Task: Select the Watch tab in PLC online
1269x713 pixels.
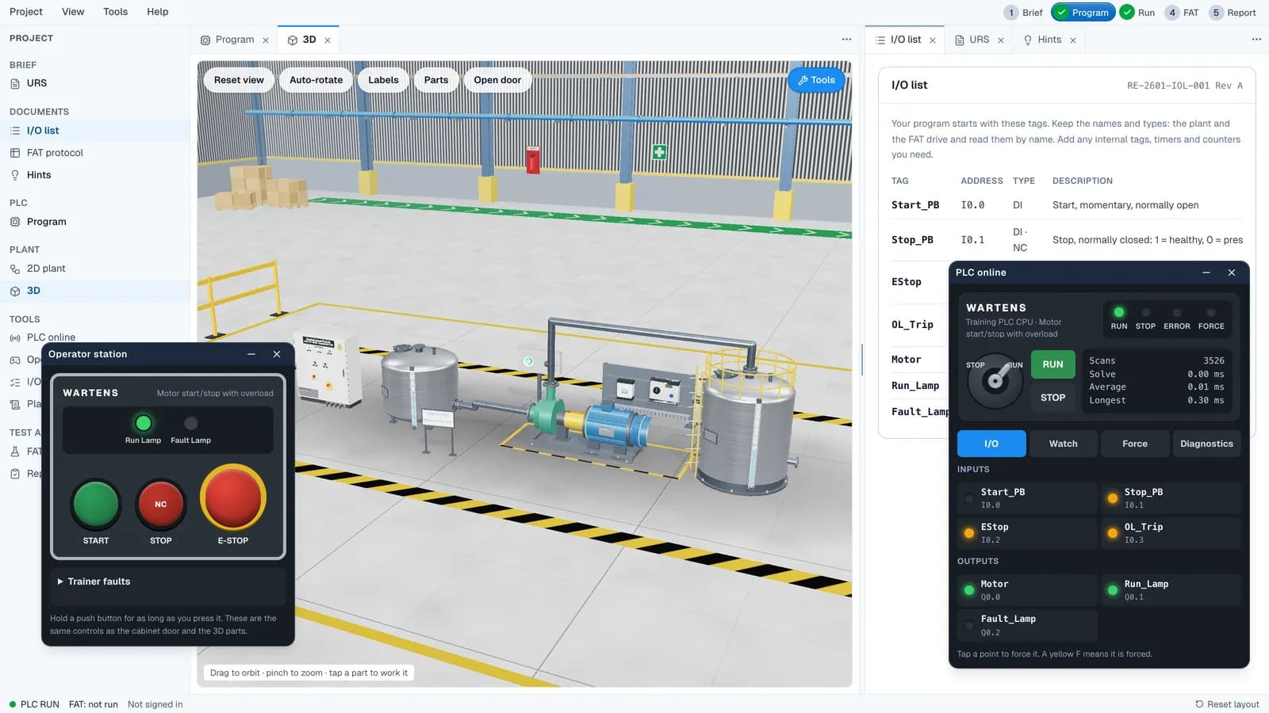Action: coord(1064,444)
